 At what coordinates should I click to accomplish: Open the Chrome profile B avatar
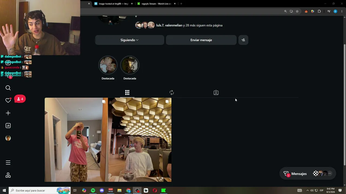335,11
